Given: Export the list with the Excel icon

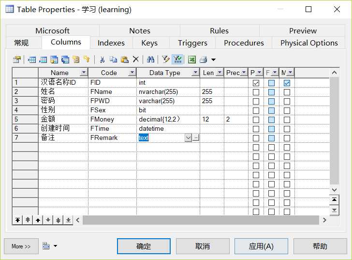Looking at the screenshot, I should pyautogui.click(x=192, y=60).
